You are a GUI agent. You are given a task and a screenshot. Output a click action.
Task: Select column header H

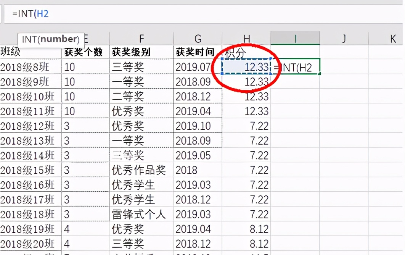[246, 38]
